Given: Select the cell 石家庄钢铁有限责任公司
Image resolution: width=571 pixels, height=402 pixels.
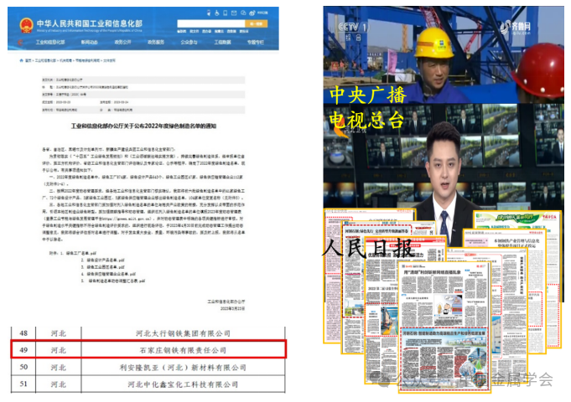Looking at the screenshot, I should (x=183, y=350).
